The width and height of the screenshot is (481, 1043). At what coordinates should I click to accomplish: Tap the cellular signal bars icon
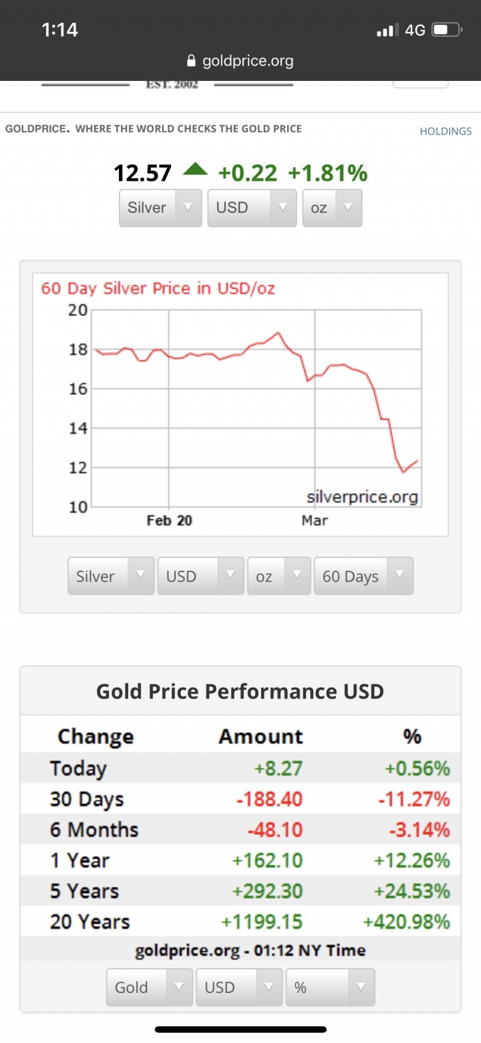387,29
